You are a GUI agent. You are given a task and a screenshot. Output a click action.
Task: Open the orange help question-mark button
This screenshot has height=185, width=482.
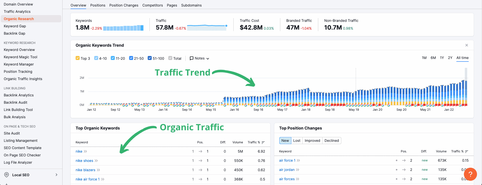click(470, 174)
